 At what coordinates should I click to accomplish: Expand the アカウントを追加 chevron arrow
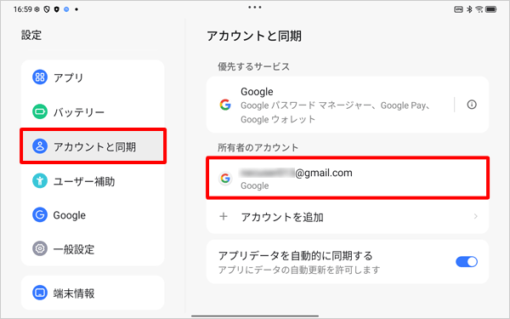tap(475, 216)
